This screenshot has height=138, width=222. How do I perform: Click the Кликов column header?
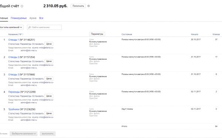click(x=216, y=34)
